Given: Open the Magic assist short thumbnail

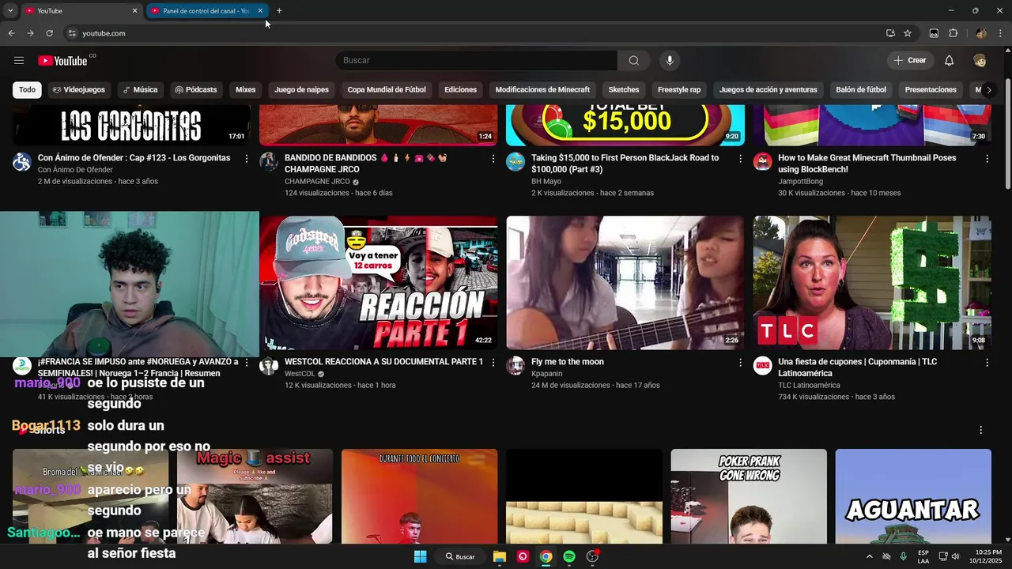Looking at the screenshot, I should coord(255,496).
